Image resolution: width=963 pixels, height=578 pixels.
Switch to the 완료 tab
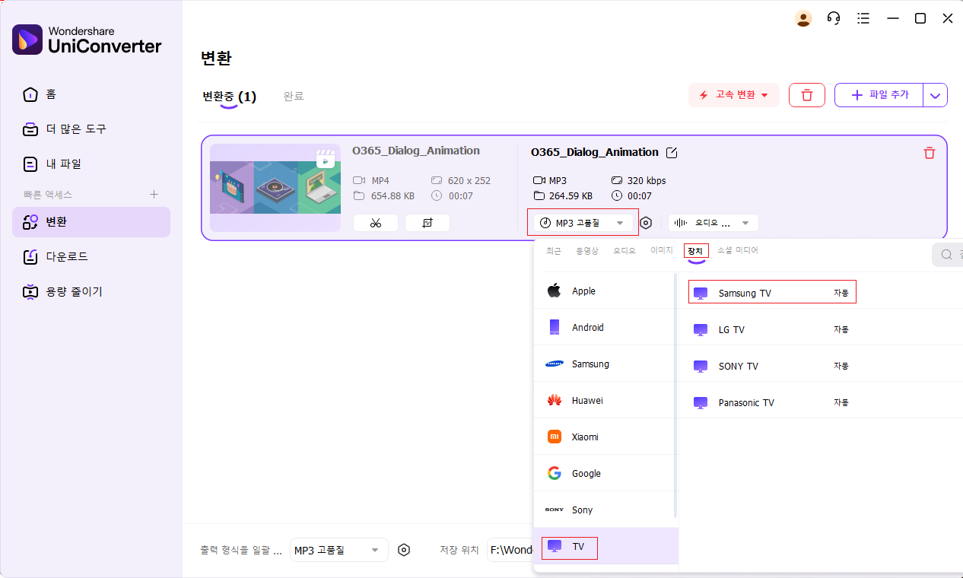[x=294, y=97]
